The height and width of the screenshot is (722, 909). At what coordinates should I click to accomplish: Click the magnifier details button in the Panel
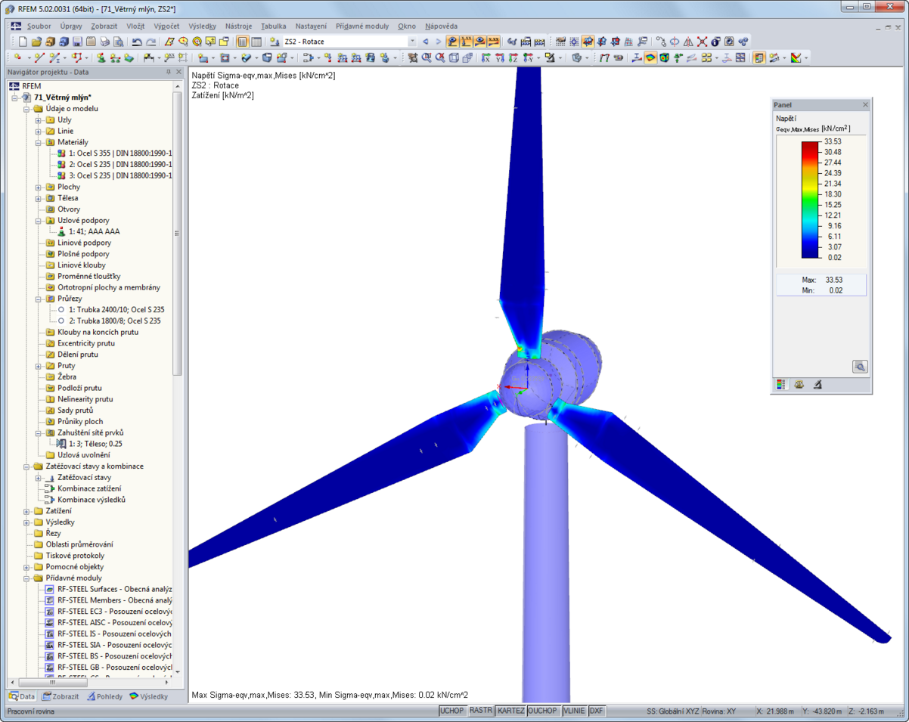[860, 367]
